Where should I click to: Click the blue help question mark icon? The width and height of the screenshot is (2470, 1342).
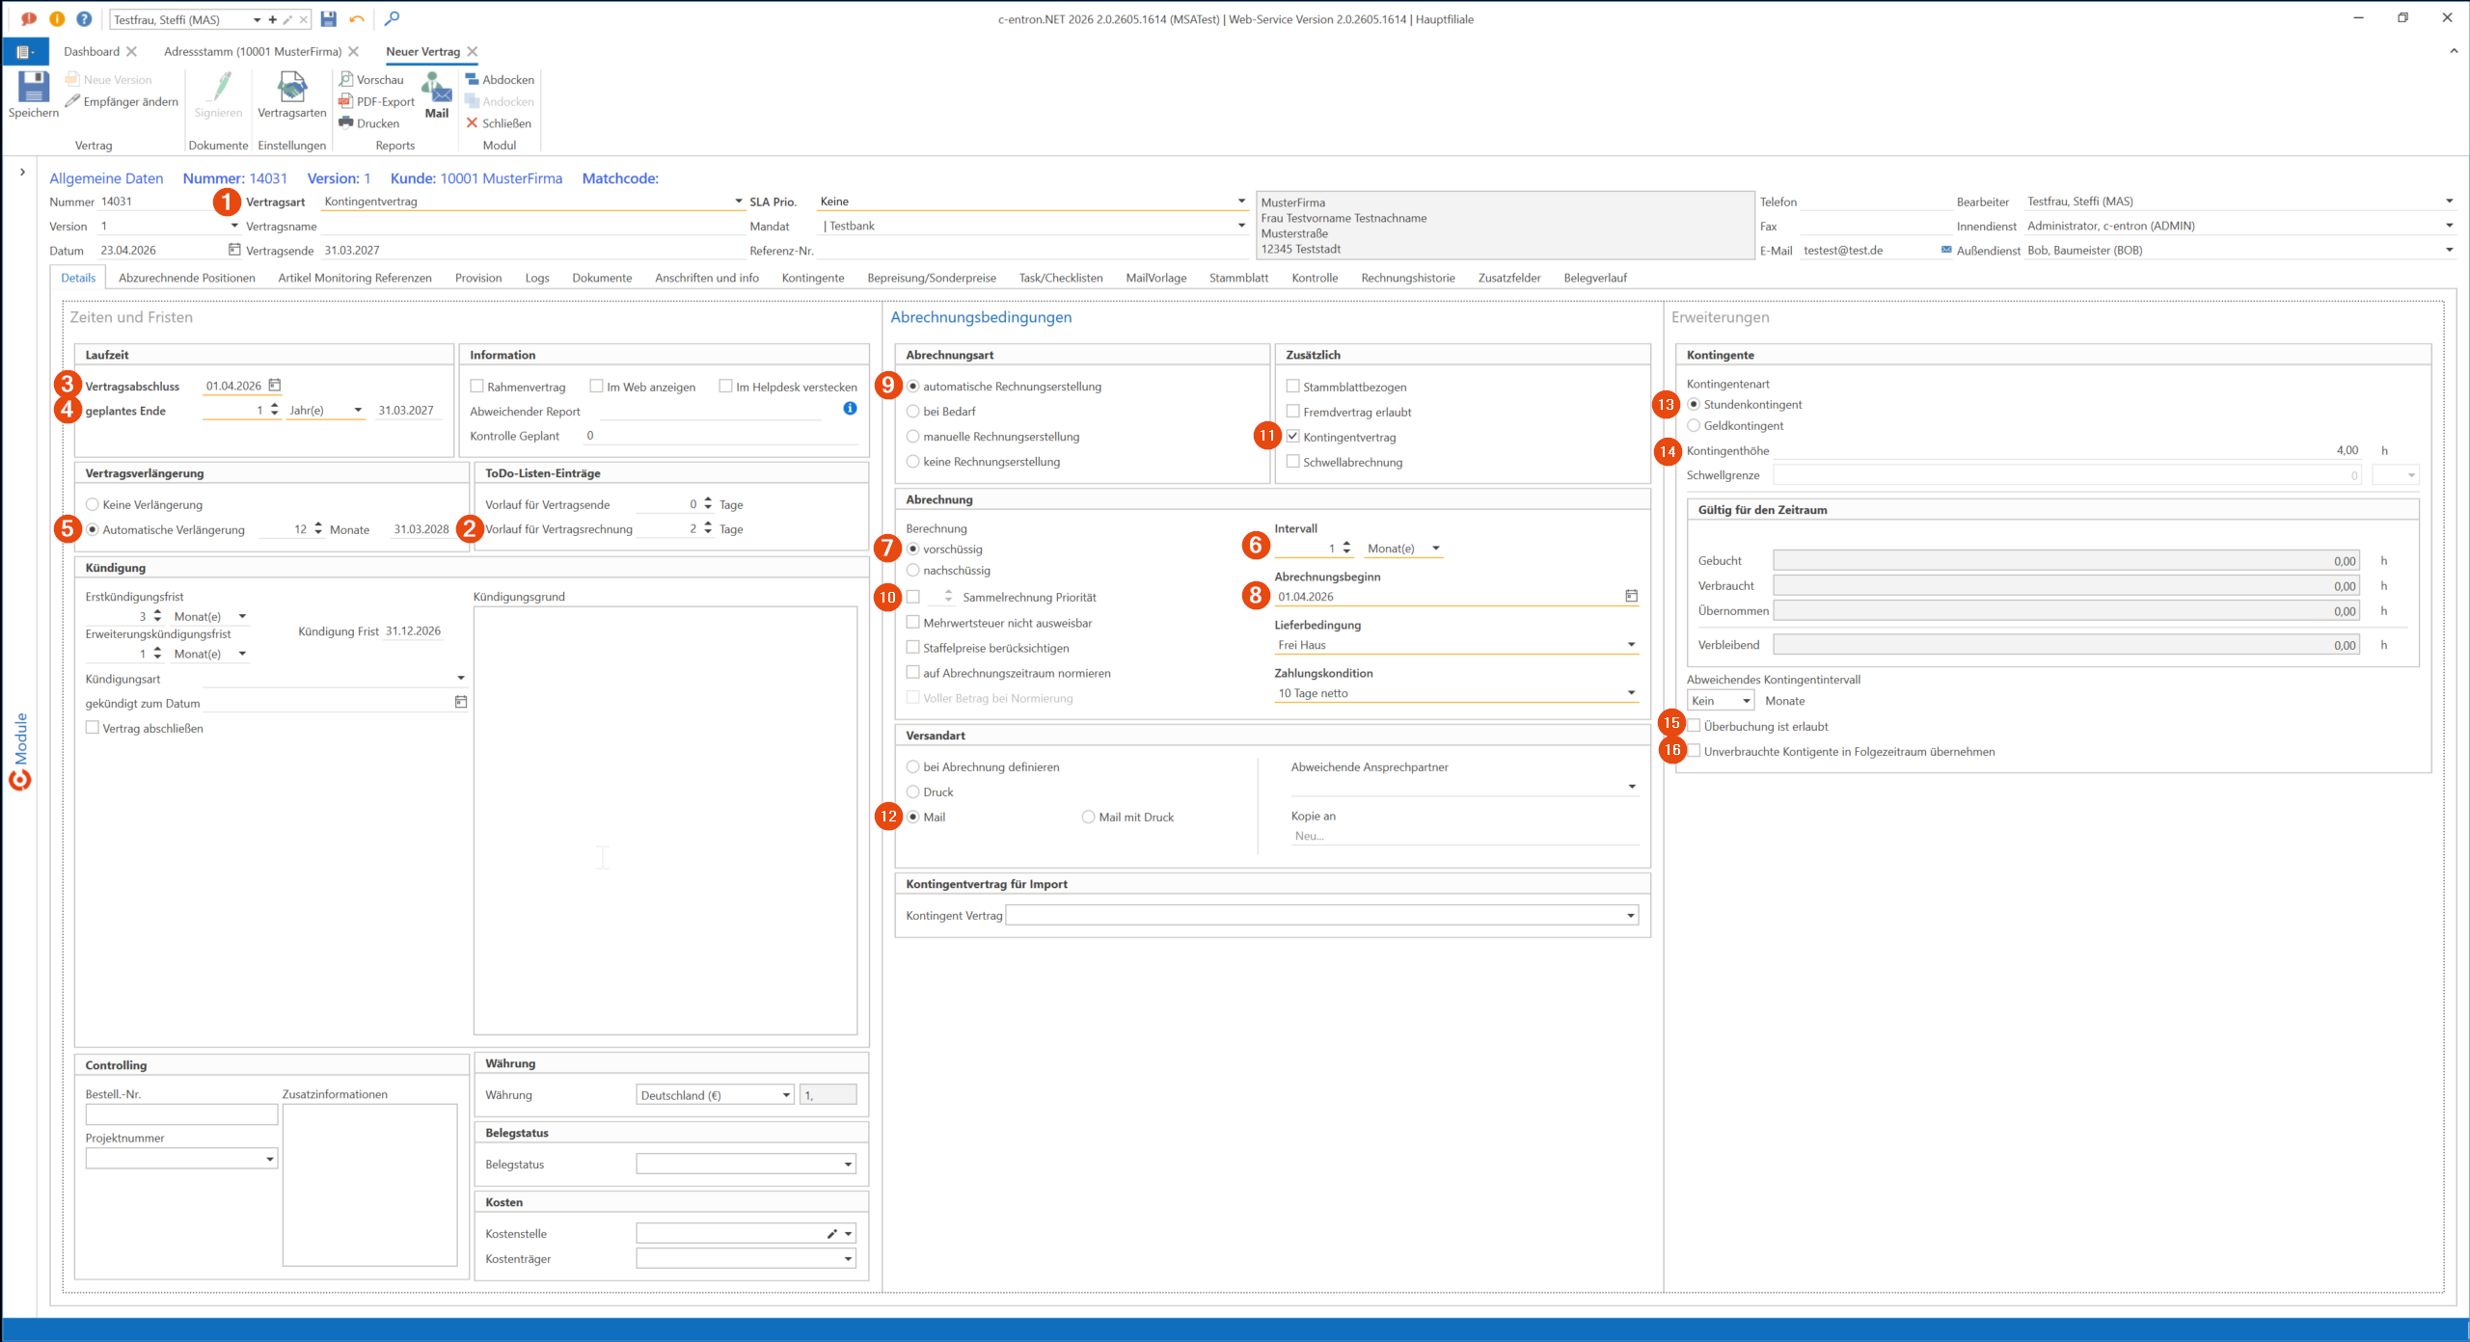[x=84, y=18]
